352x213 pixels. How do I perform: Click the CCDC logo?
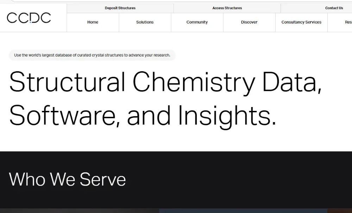click(x=29, y=18)
